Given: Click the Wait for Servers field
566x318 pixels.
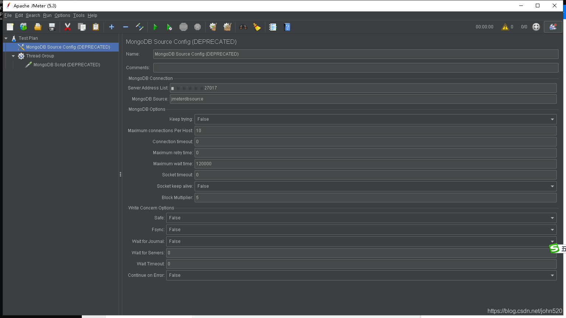Looking at the screenshot, I should [361, 253].
